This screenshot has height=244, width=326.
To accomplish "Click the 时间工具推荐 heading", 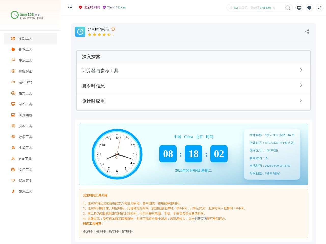I will (93, 224).
